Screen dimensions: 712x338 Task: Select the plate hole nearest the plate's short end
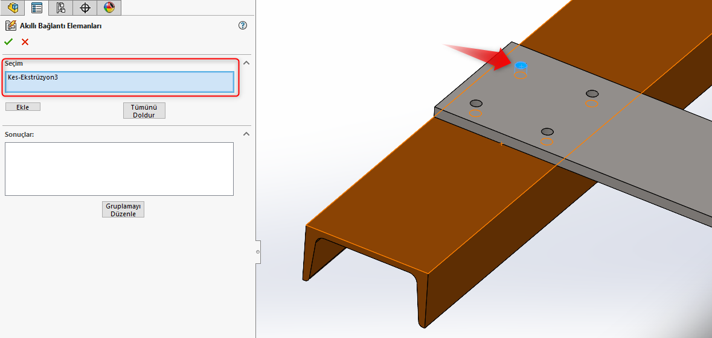(475, 103)
